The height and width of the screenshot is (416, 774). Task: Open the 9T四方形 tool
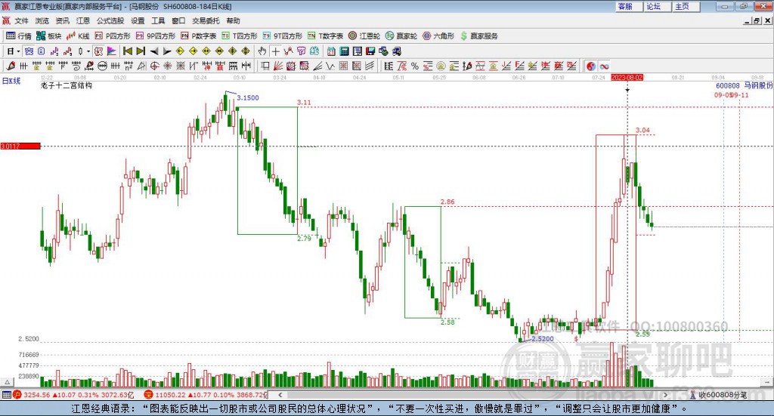pos(283,36)
